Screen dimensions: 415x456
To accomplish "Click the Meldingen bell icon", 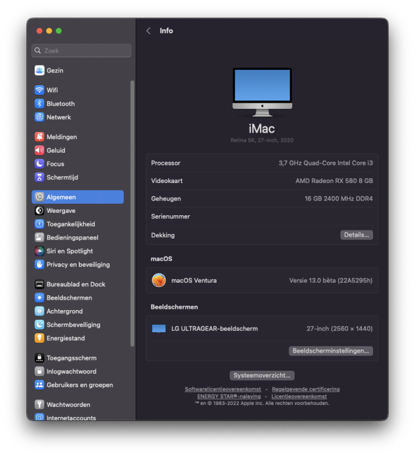I will (x=39, y=137).
